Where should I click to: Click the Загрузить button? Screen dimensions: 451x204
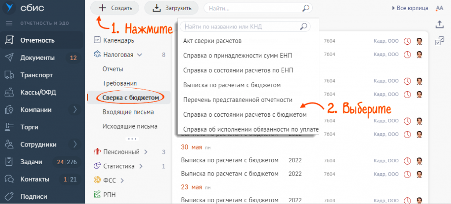click(171, 8)
